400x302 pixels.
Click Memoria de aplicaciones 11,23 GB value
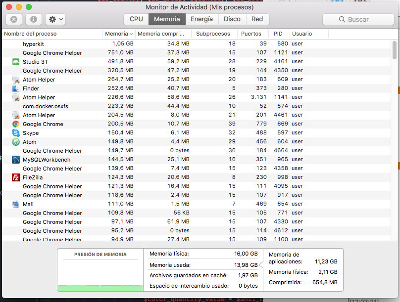pos(326,262)
